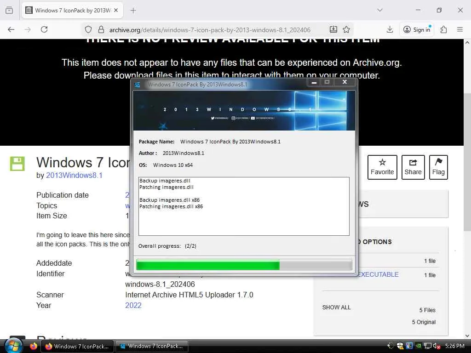Click the 5:26 PM taskbar clock
Screen dimensions: 471x353
[454, 346]
